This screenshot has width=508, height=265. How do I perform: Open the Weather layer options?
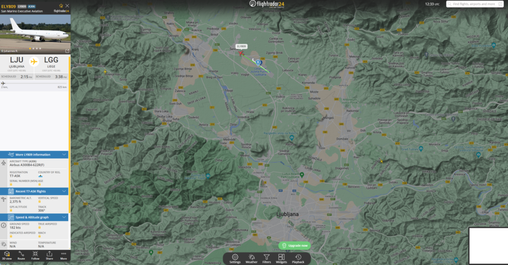252,258
